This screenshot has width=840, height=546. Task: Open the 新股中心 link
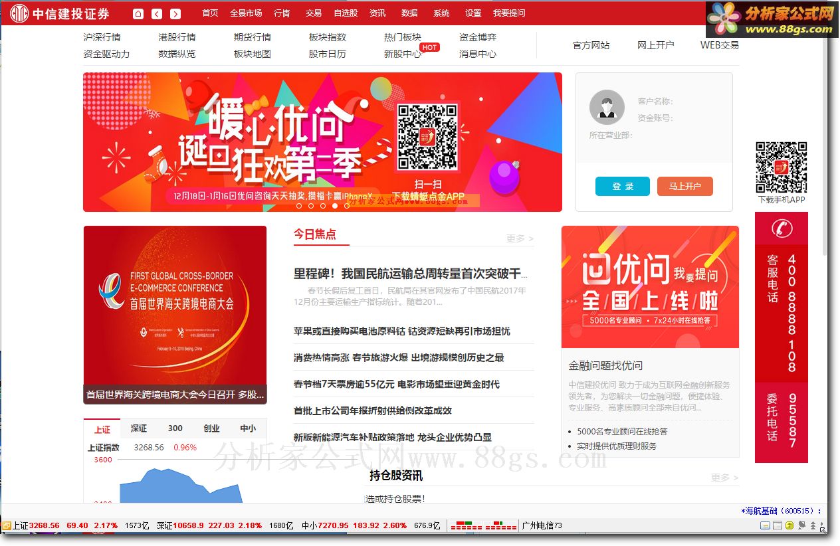coord(403,54)
